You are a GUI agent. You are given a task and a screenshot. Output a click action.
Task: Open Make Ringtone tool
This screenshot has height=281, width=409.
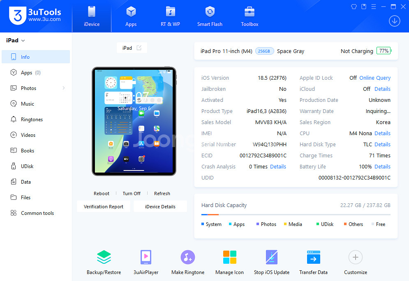pyautogui.click(x=188, y=262)
